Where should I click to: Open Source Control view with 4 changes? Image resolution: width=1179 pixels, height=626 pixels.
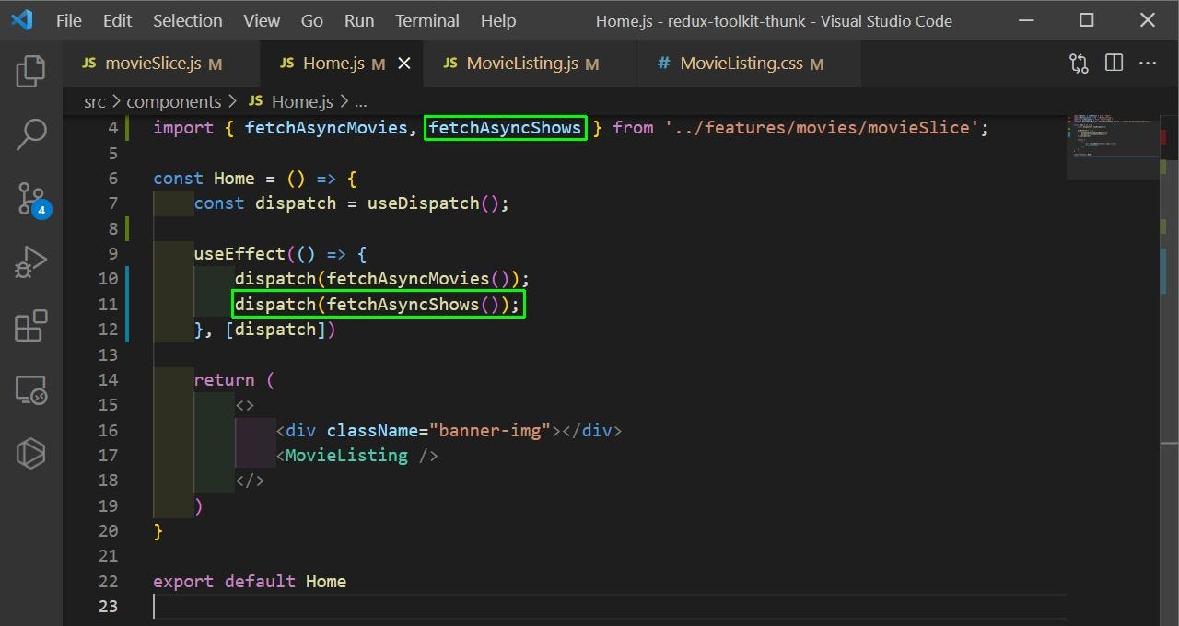click(x=31, y=198)
